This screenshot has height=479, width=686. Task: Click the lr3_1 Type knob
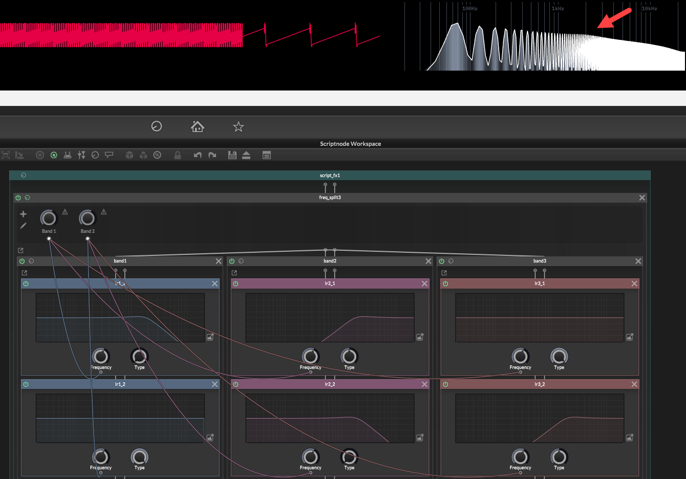tap(559, 356)
